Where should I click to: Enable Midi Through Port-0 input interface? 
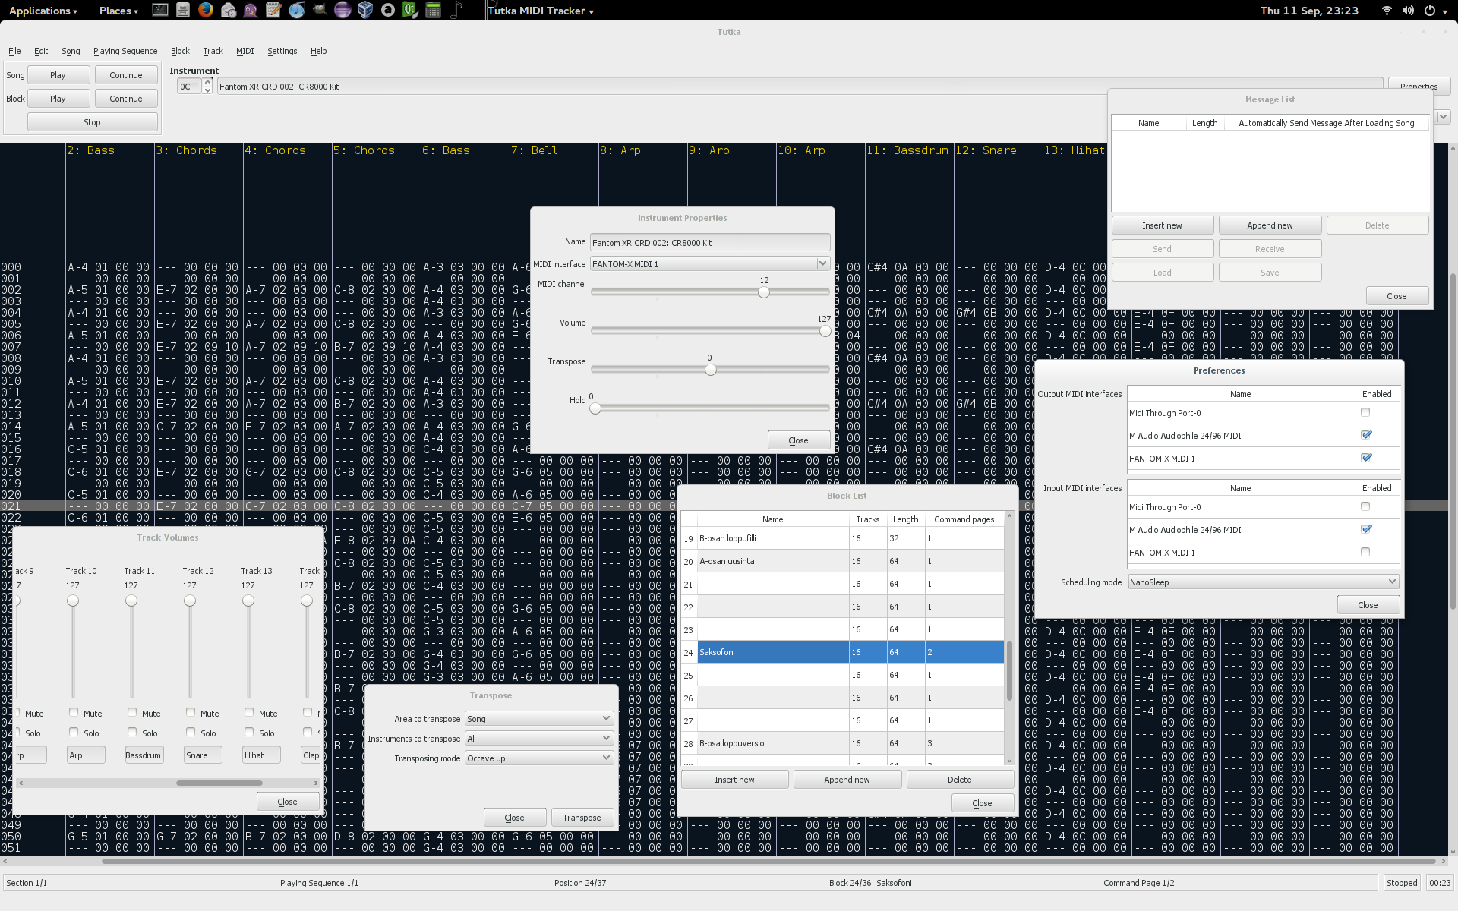1365,506
